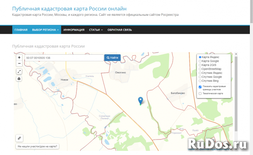Click the map panel scroll up arrow
253x155 pixels.
tap(236, 54)
